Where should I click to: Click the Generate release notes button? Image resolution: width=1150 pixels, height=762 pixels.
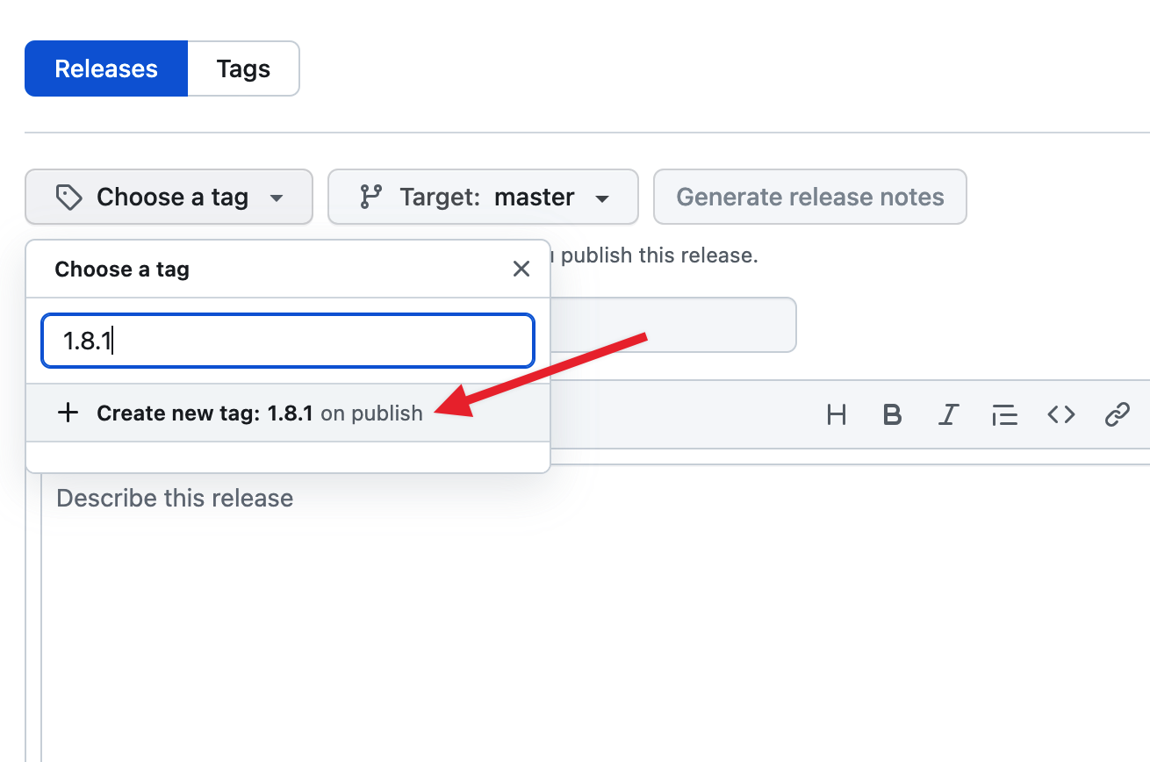(x=809, y=197)
